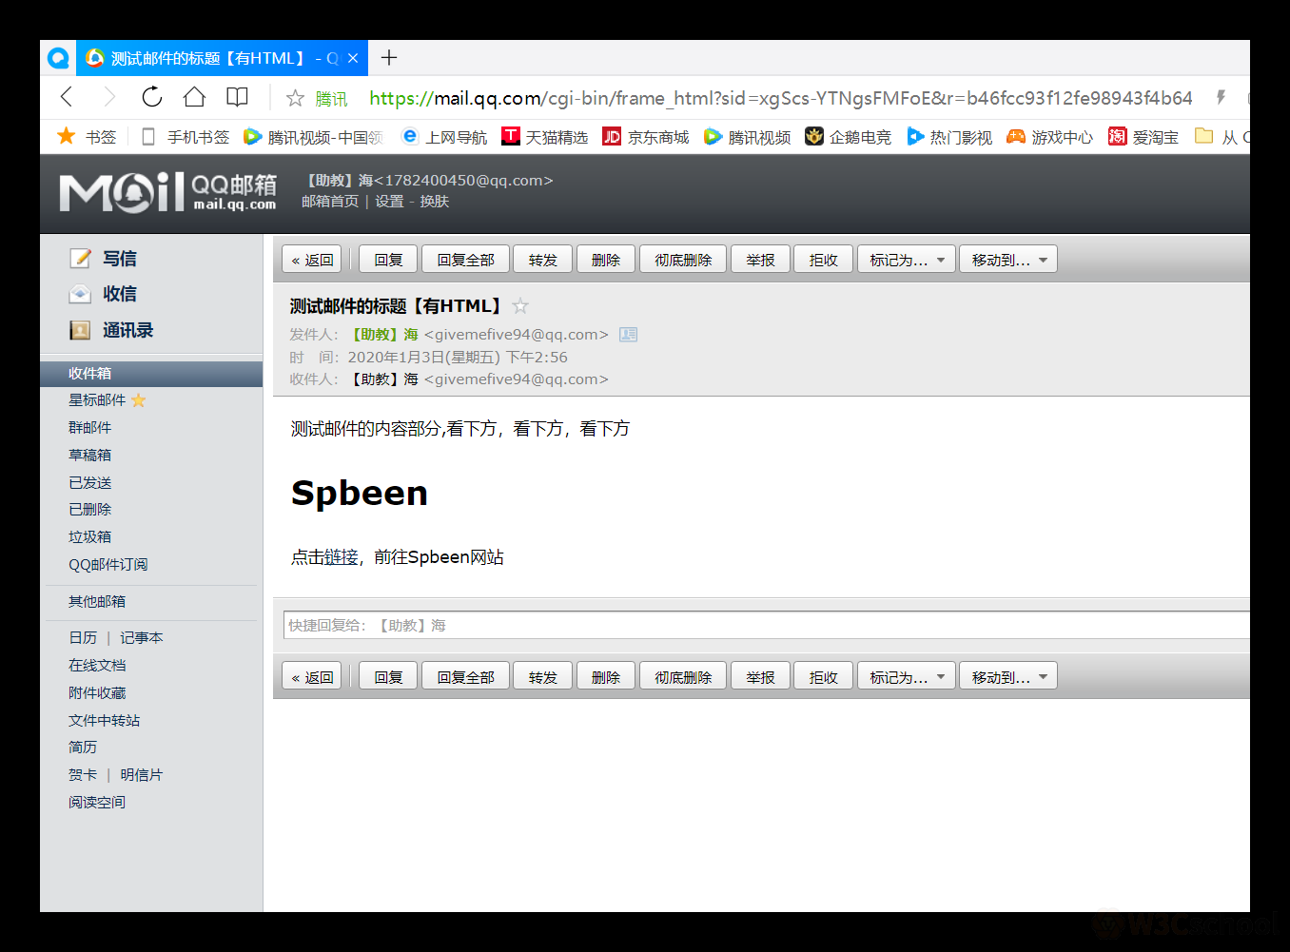Star the email with the subject star icon
Screen dimensions: 1290x952
520,306
